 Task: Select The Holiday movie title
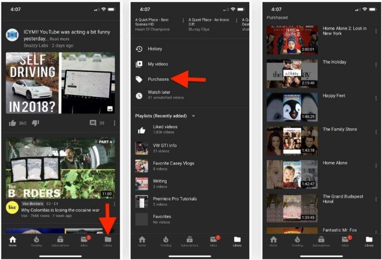[x=335, y=62]
